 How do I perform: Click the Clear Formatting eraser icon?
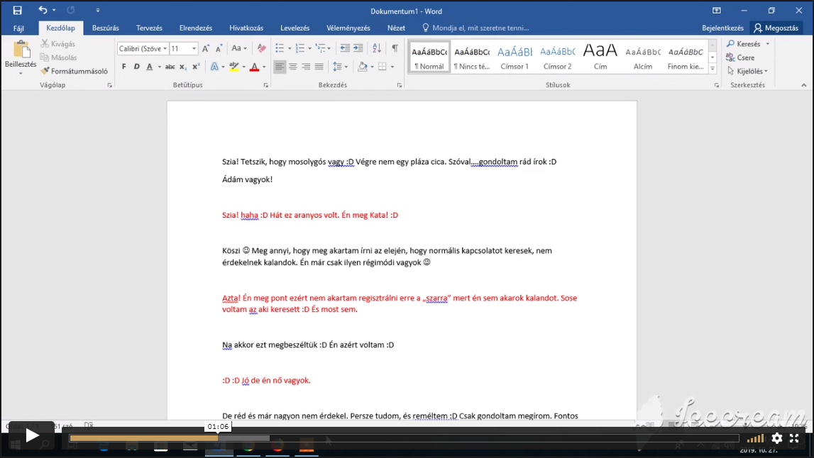(x=261, y=48)
